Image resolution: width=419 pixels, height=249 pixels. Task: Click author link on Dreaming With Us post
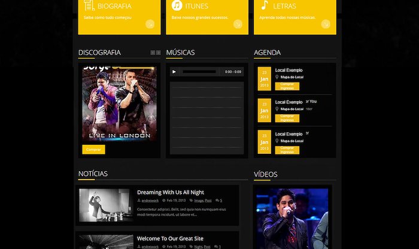click(x=150, y=201)
